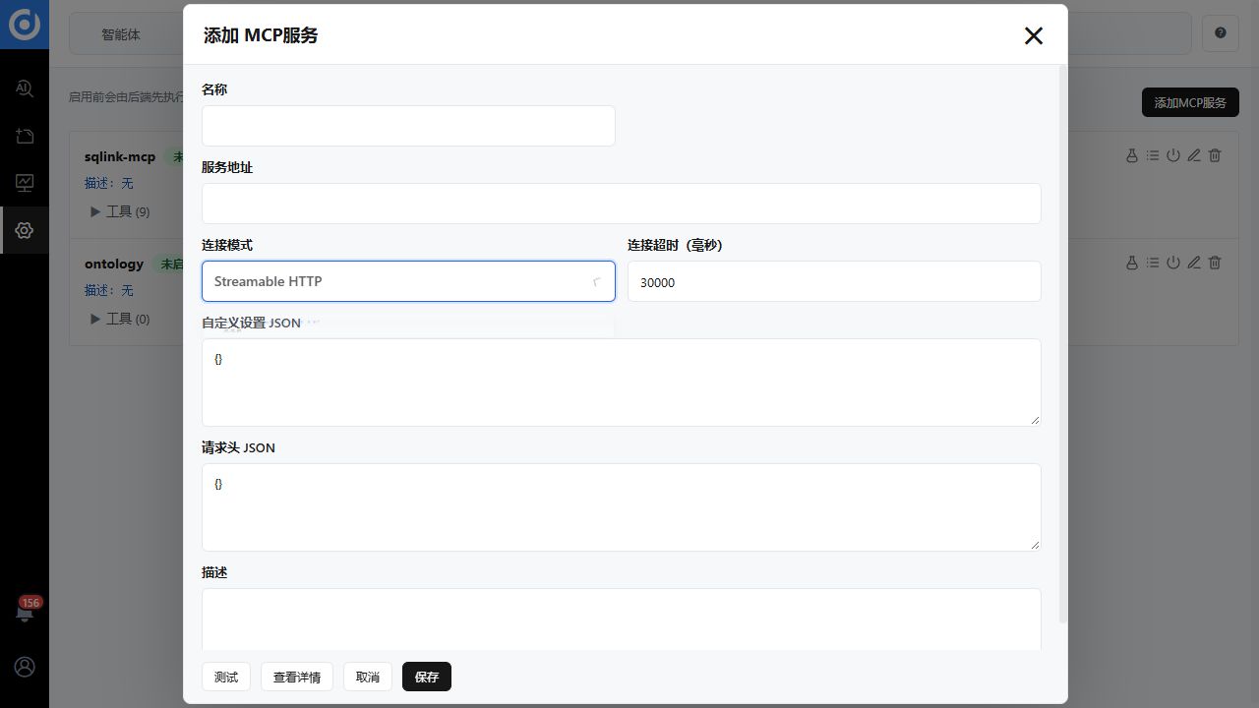
Task: Expand 工具 (0) under ontology
Action: click(x=120, y=319)
